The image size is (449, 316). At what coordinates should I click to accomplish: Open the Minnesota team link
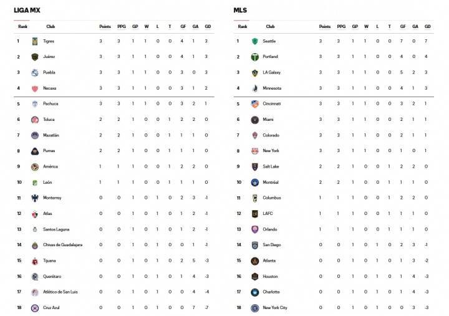click(272, 88)
